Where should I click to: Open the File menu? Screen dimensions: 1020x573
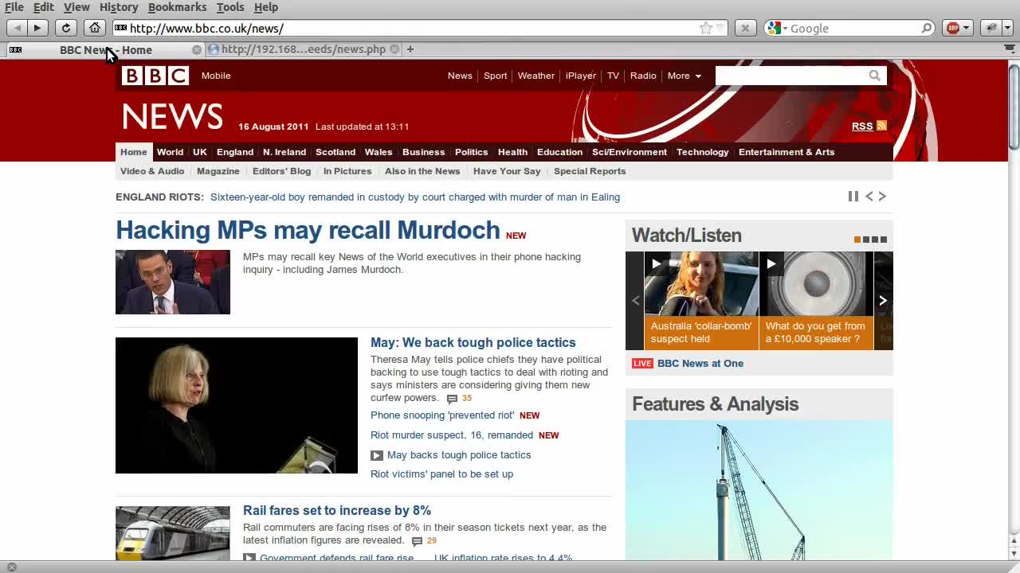pos(14,7)
